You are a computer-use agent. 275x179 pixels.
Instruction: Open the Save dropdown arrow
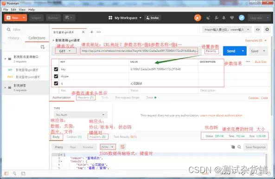point(264,51)
